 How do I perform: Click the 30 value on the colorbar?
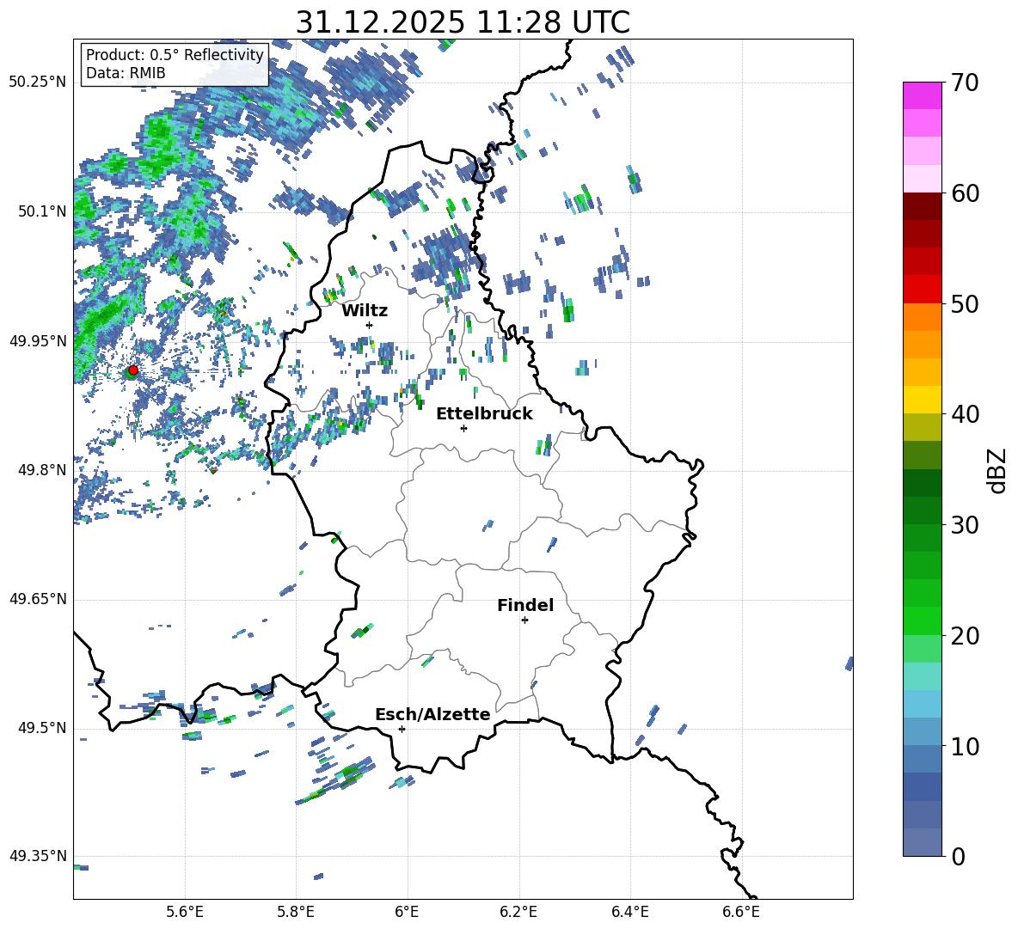(965, 525)
